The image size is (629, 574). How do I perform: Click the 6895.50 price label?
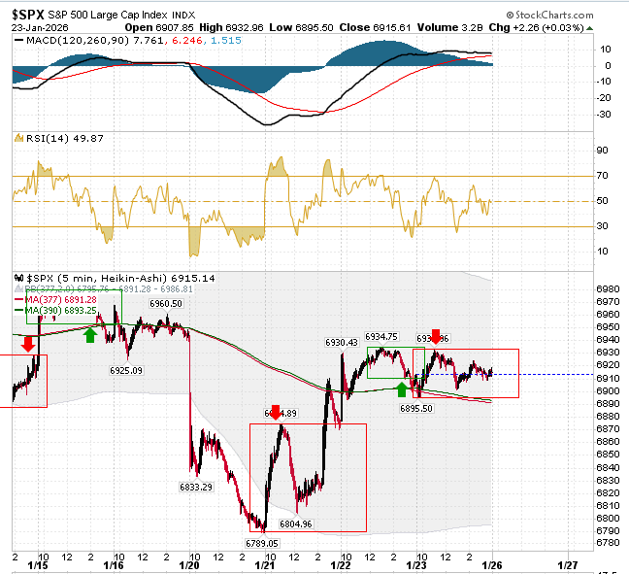[x=416, y=408]
